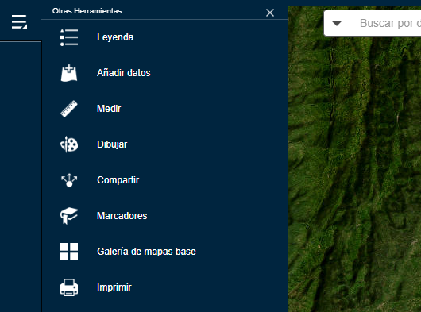The width and height of the screenshot is (421, 312).
Task: Click the Imprimir printer icon
Action: pyautogui.click(x=69, y=287)
